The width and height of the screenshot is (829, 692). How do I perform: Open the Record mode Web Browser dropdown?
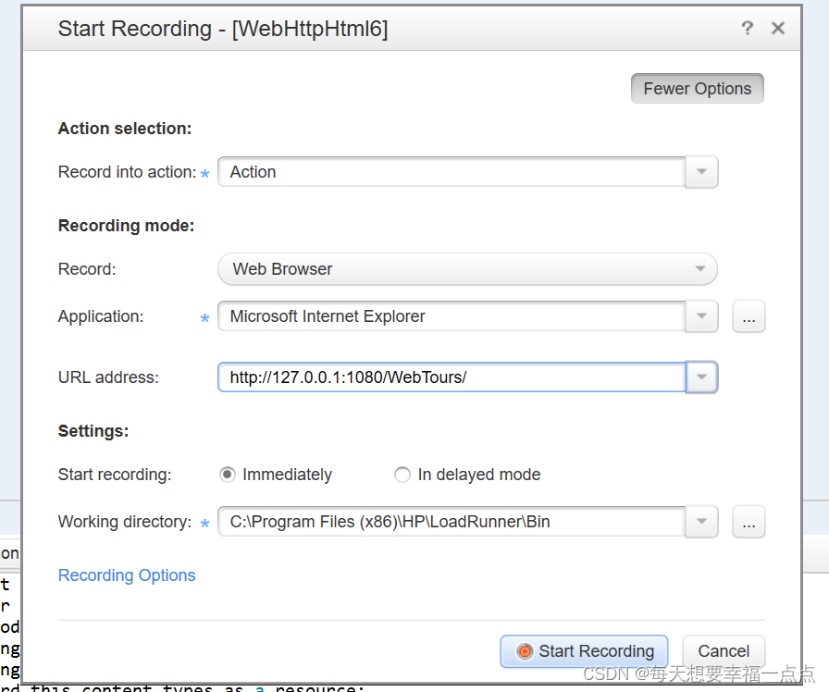(x=467, y=269)
